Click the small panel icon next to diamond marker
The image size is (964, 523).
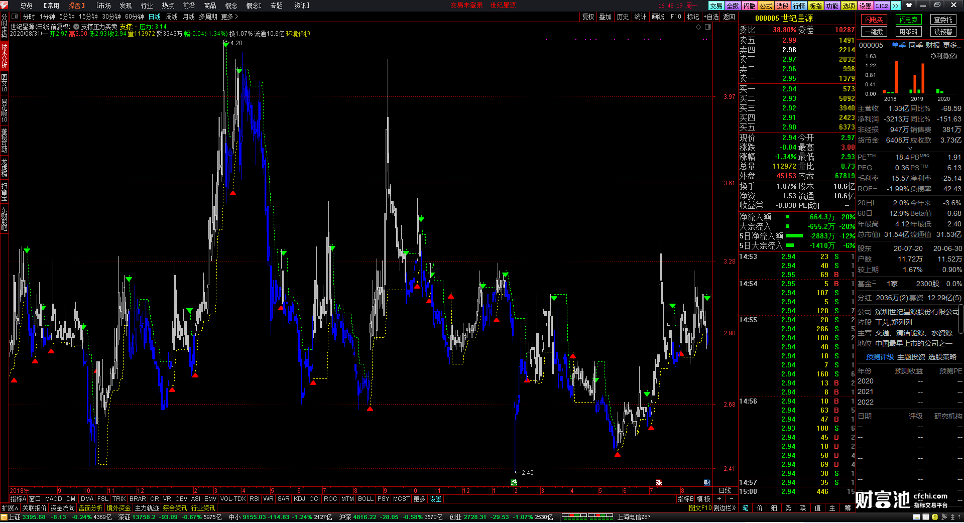[708, 27]
